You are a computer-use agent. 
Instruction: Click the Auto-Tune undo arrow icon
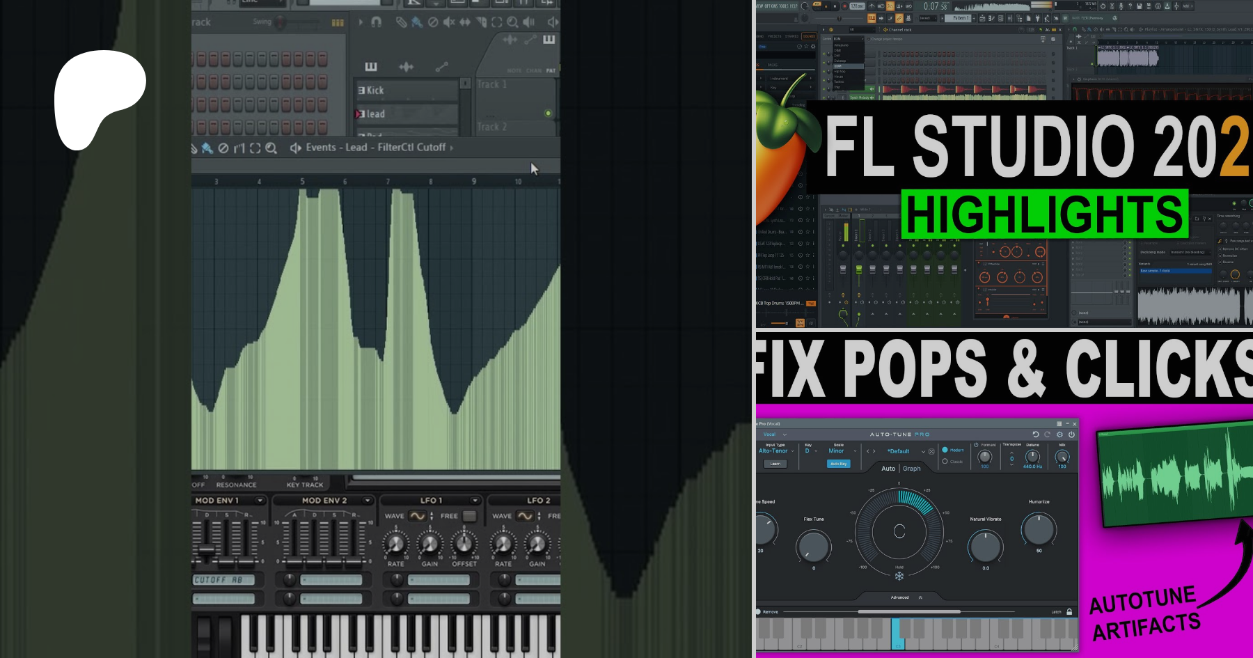pyautogui.click(x=1035, y=434)
